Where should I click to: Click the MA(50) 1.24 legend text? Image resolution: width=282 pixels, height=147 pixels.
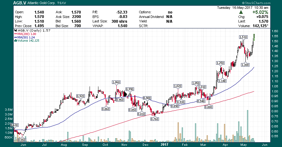pyautogui.click(x=26, y=37)
